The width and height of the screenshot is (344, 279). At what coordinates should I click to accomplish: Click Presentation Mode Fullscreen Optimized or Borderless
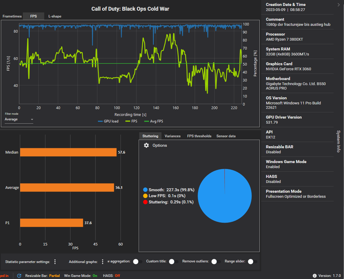[x=296, y=197]
